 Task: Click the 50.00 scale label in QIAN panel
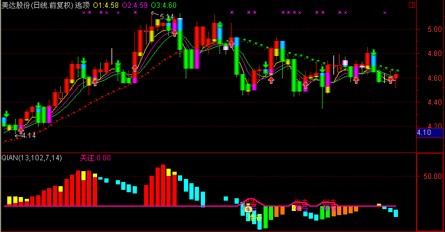point(432,177)
